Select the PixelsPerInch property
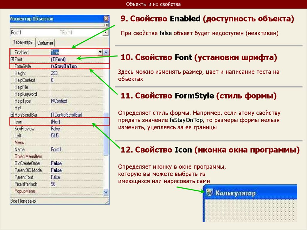Image resolution: width=307 pixels, height=230 pixels. click(26, 184)
